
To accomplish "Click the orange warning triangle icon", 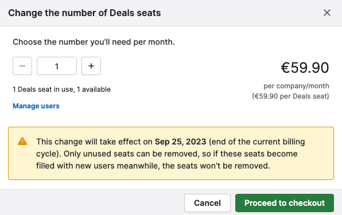I will tap(22, 142).
